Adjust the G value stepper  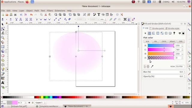pyautogui.click(x=182, y=49)
